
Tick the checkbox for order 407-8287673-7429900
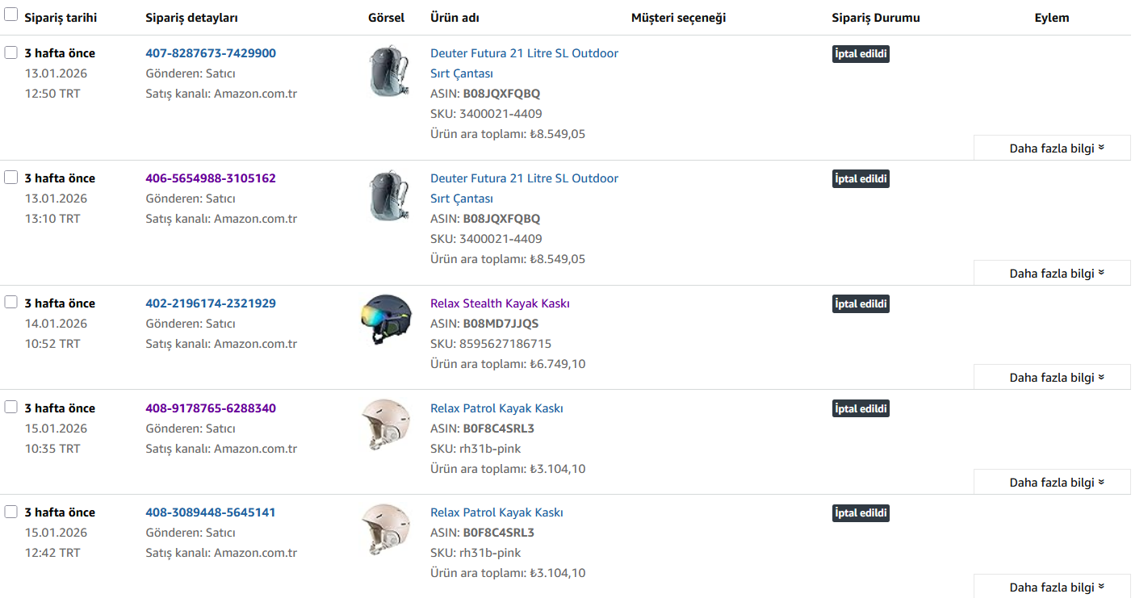(x=11, y=52)
